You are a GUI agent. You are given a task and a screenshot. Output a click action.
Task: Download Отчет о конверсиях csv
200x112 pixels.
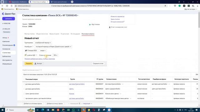click(x=118, y=27)
